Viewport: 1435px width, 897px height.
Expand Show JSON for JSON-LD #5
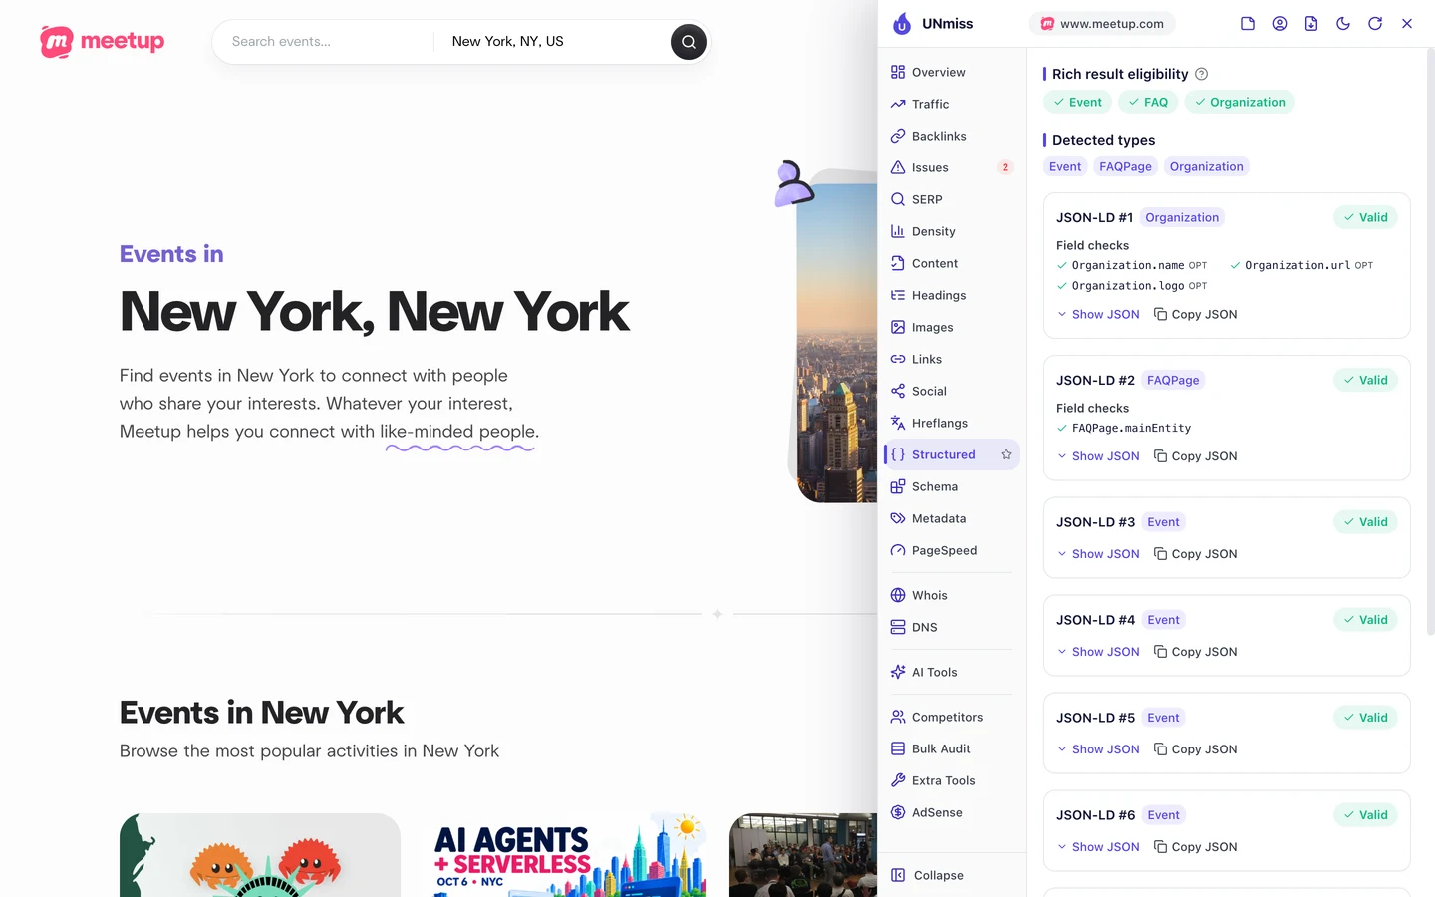coord(1098,749)
